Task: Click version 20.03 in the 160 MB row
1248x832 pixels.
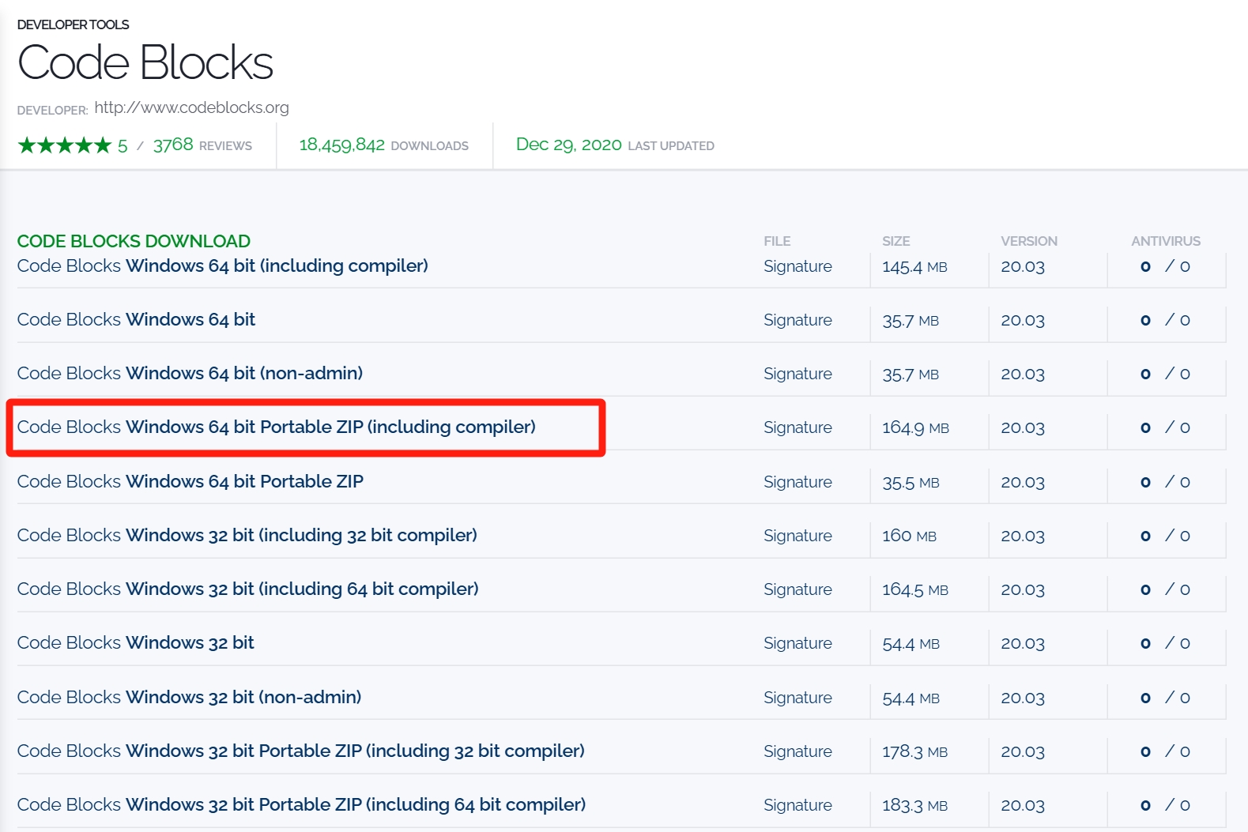Action: (x=1023, y=536)
